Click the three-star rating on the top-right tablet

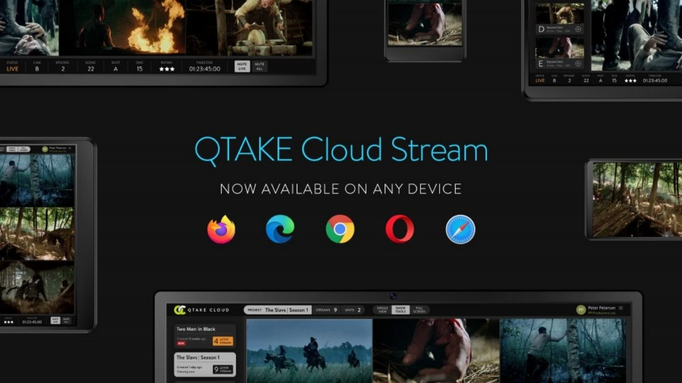630,81
